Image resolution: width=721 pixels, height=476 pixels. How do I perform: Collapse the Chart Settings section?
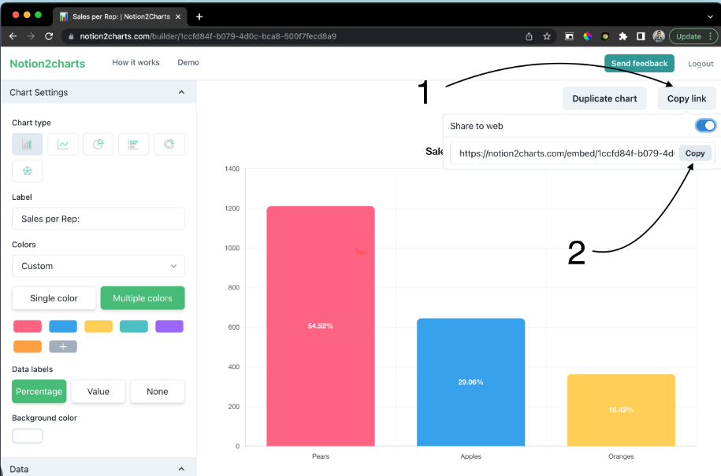click(181, 92)
